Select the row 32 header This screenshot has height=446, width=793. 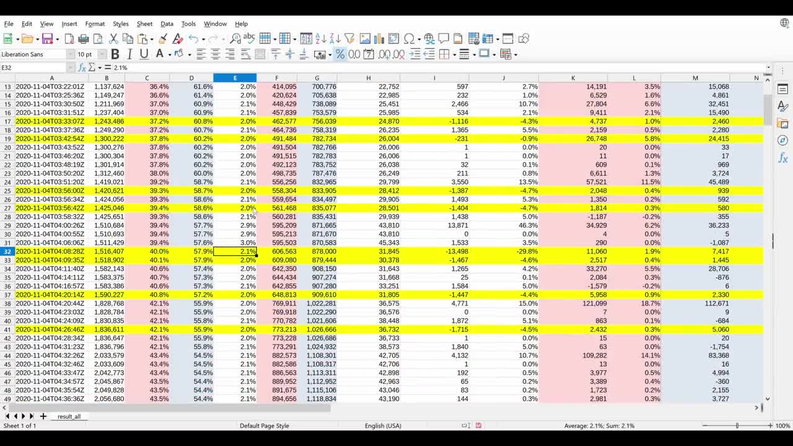(7, 251)
